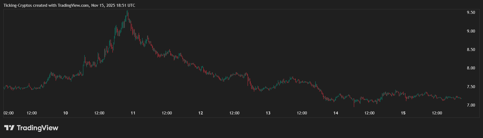
Task: Click the 02:00 time axis label
Action: pyautogui.click(x=8, y=113)
